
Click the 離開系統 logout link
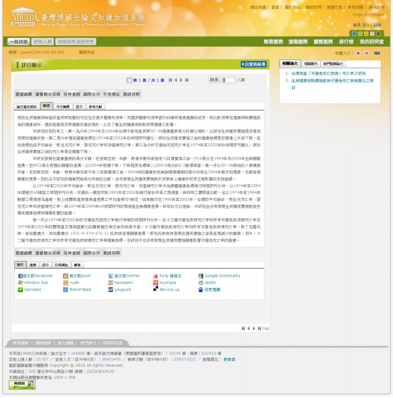point(86,52)
